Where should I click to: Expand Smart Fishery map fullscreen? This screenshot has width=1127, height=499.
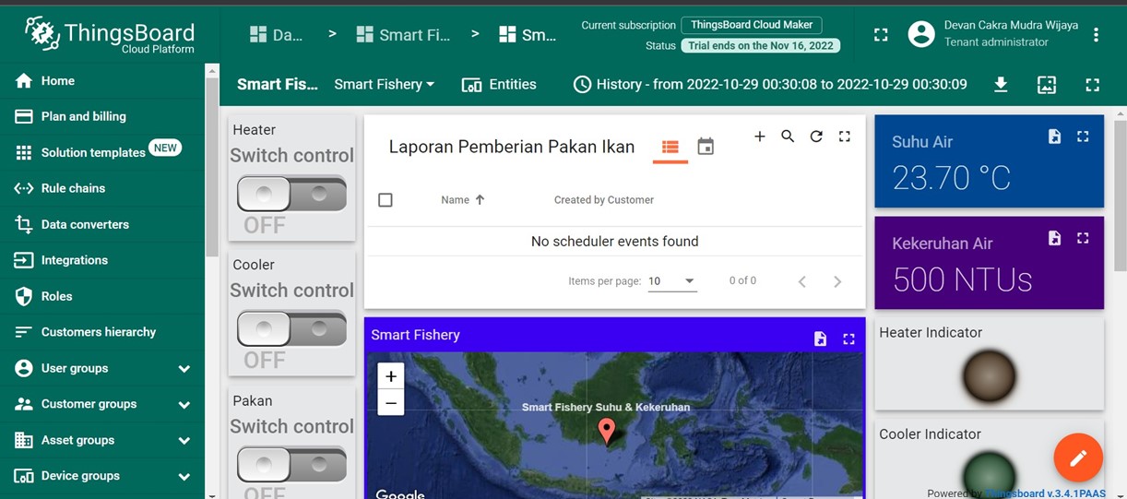pyautogui.click(x=848, y=339)
